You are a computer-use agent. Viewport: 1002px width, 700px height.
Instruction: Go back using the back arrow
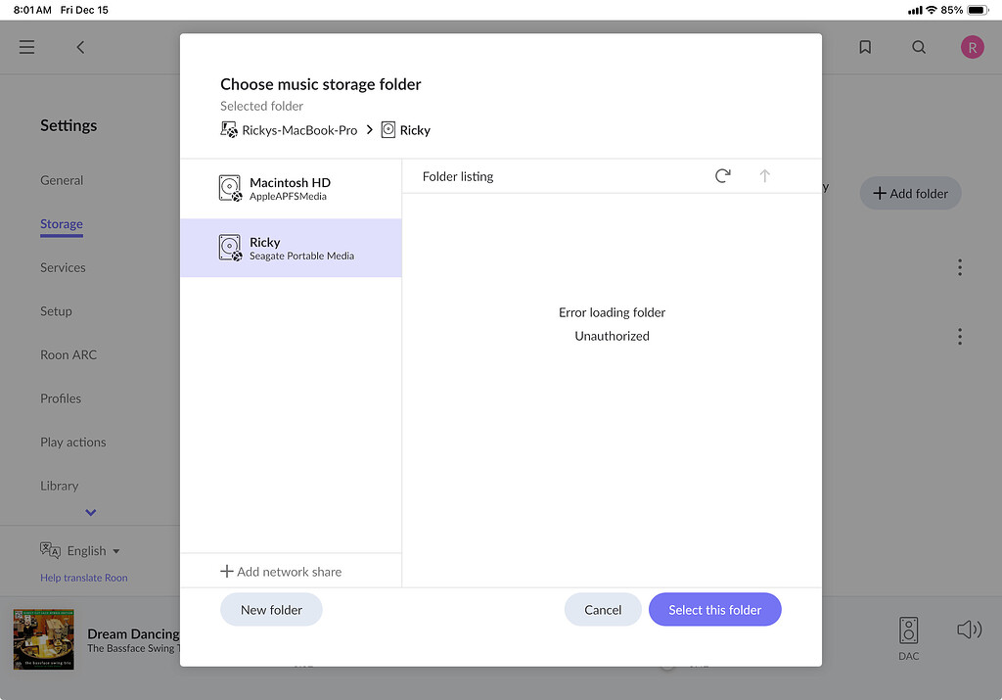80,46
